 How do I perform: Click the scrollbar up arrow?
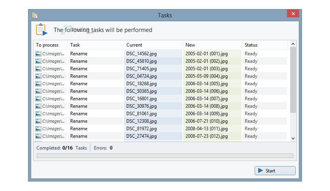pos(293,44)
